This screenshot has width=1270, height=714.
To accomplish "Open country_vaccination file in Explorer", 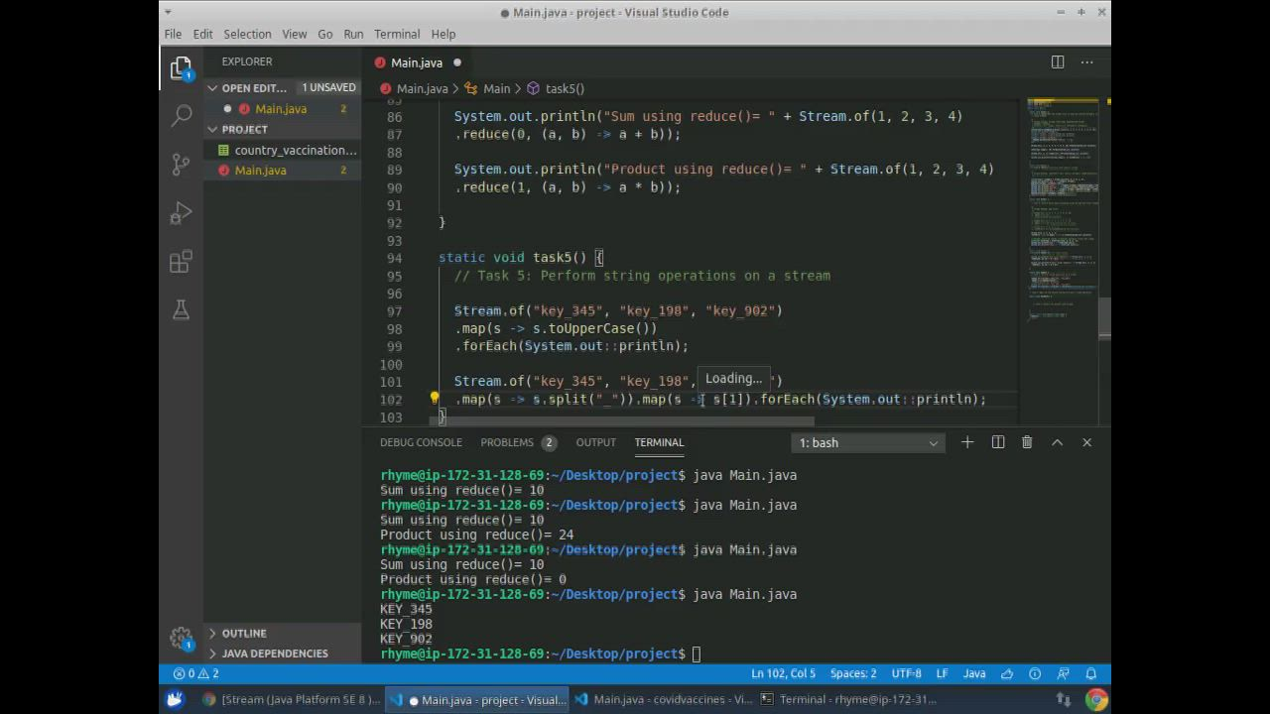I will (x=295, y=150).
